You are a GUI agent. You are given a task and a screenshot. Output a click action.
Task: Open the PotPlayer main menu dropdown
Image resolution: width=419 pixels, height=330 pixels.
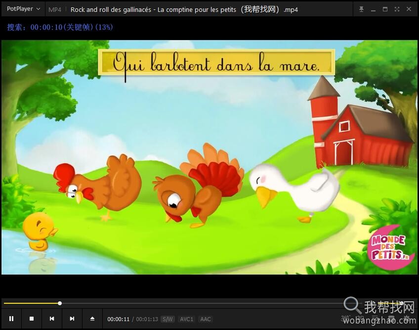click(x=24, y=9)
